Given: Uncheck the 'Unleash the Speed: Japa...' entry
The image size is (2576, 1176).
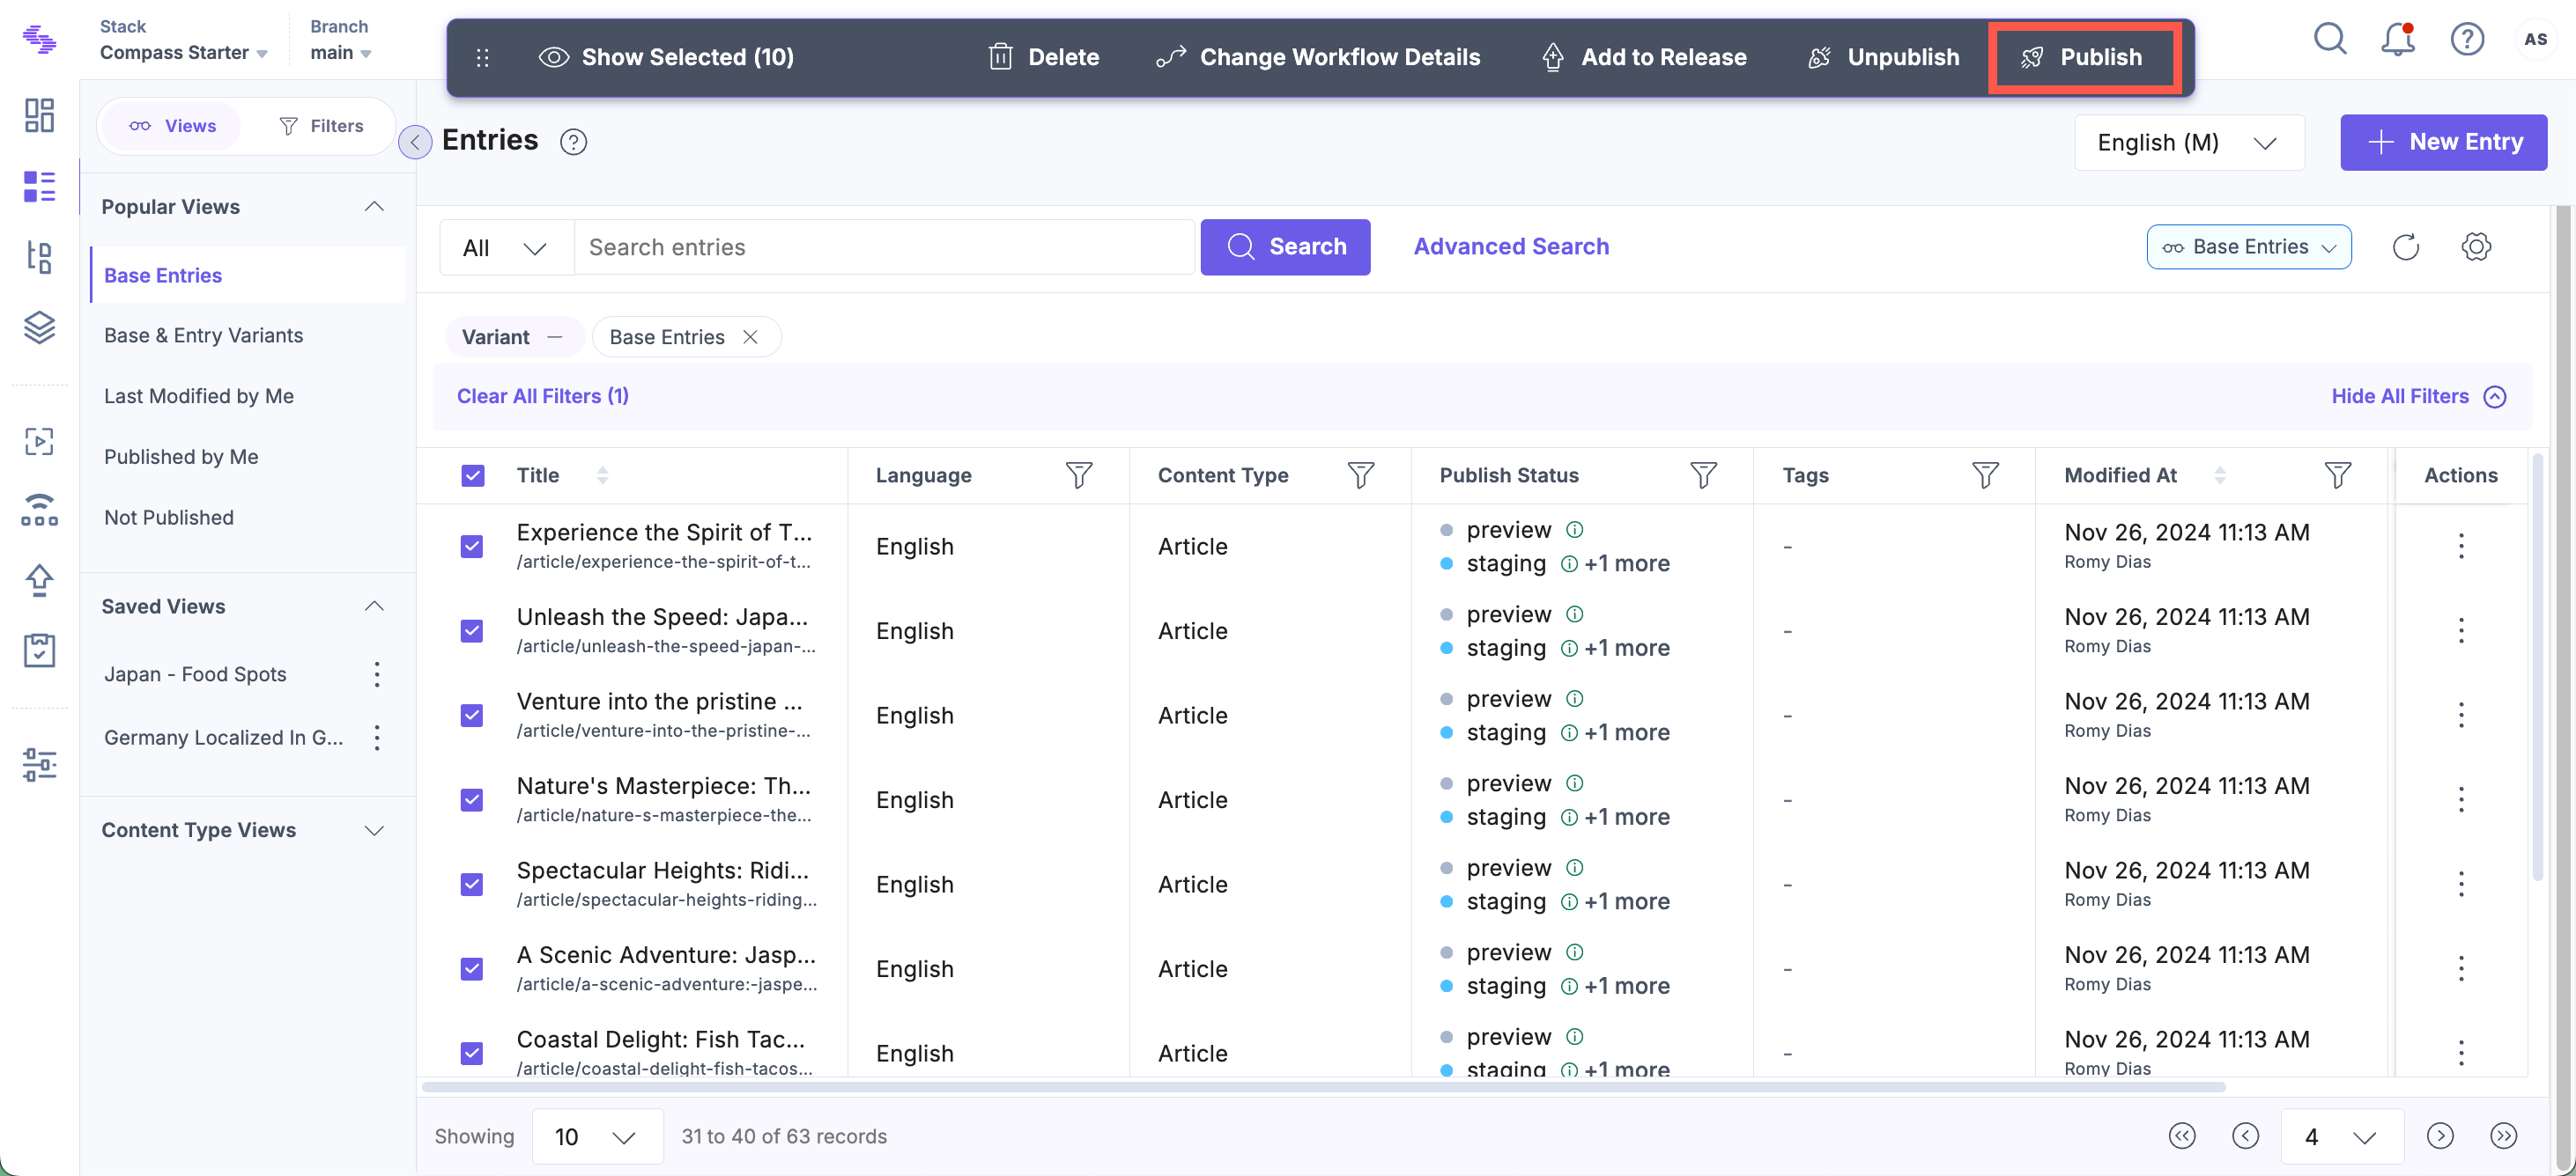Looking at the screenshot, I should [x=472, y=631].
